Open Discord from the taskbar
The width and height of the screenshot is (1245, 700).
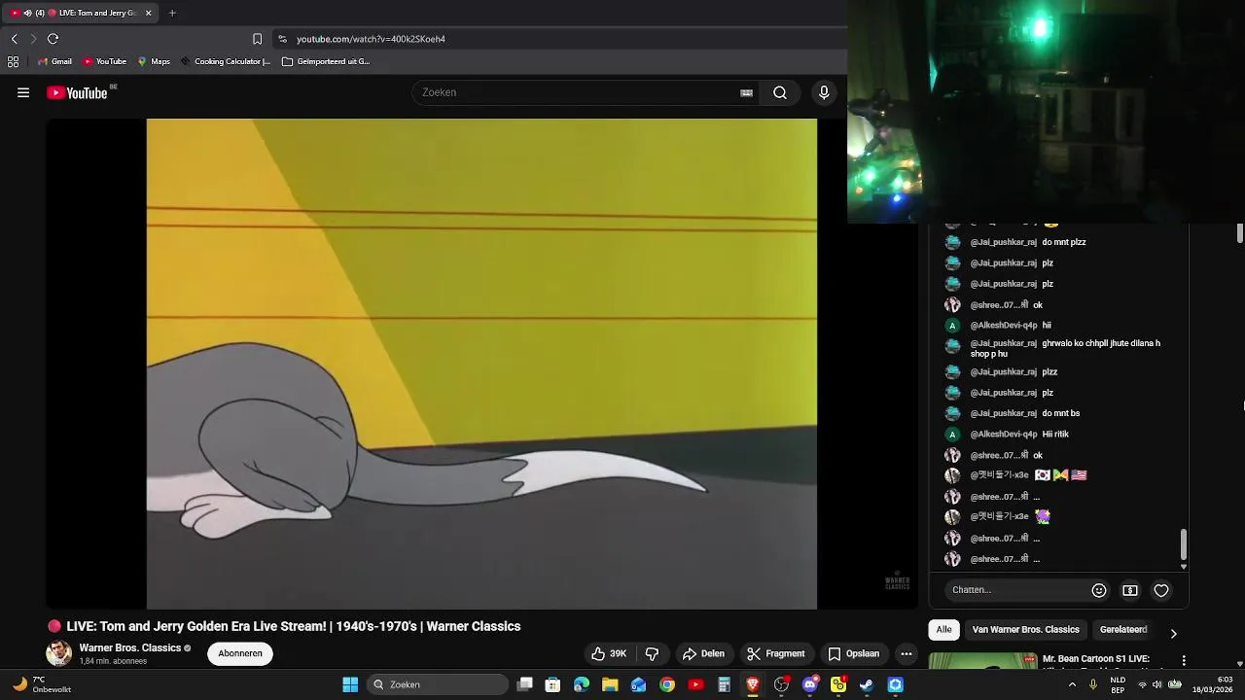click(810, 684)
